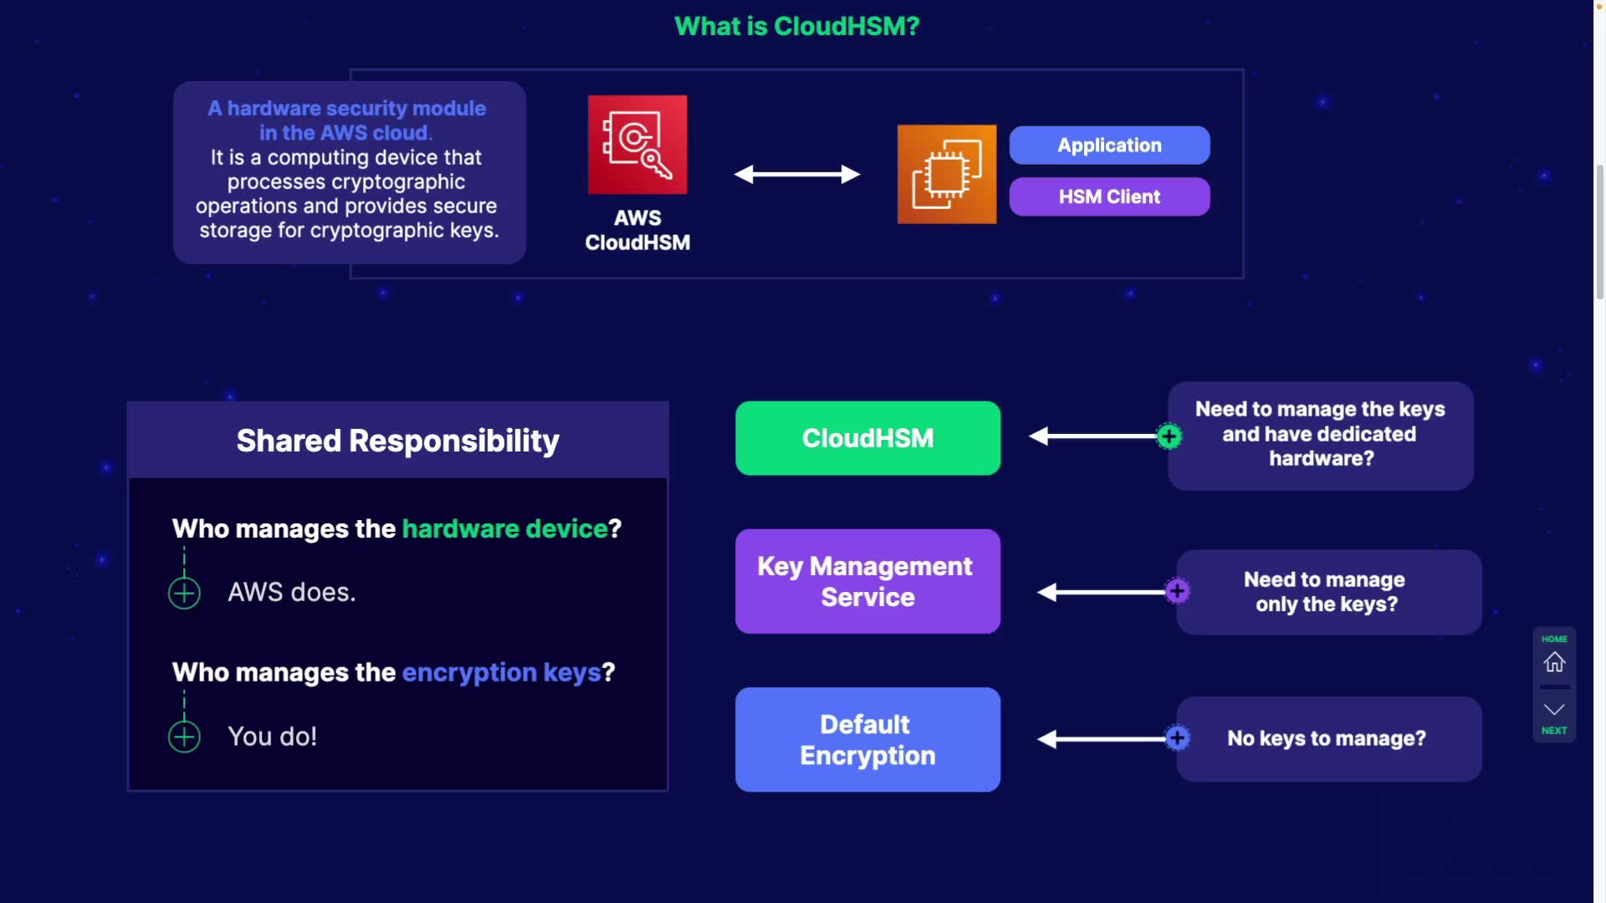Image resolution: width=1606 pixels, height=903 pixels.
Task: Select the Default Encryption button
Action: (x=867, y=739)
